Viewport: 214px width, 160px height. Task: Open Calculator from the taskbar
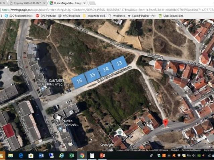pyautogui.click(x=92, y=155)
